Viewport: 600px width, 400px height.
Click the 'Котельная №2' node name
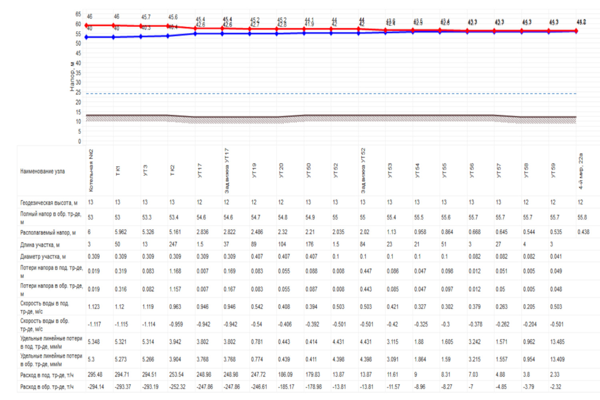(x=91, y=170)
